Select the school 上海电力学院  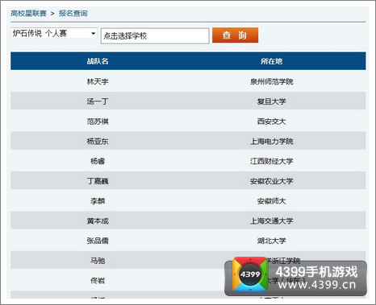pos(272,142)
